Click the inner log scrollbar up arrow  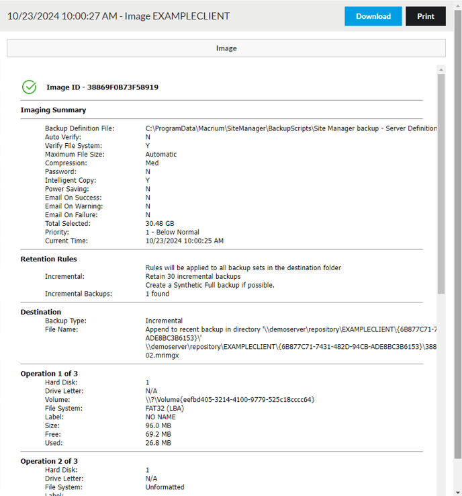click(x=441, y=70)
